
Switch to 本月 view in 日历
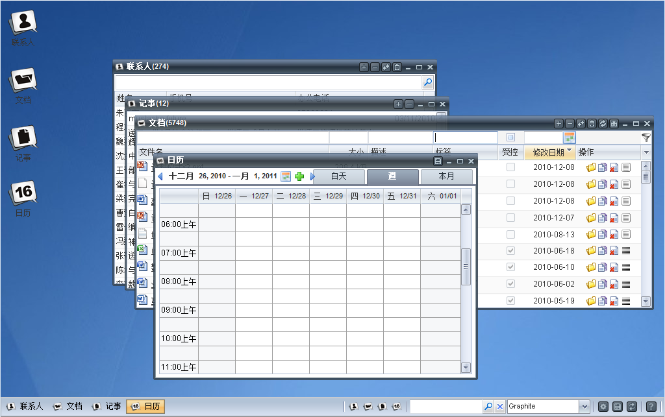(447, 176)
